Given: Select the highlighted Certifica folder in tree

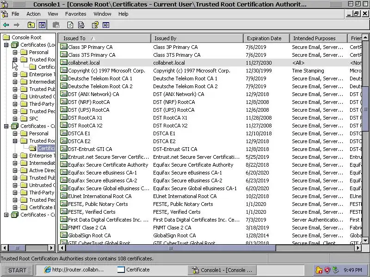Looking at the screenshot, I should (46, 148).
